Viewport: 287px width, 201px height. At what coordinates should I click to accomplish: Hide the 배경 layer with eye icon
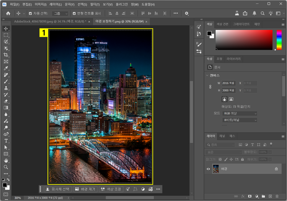click(209, 169)
